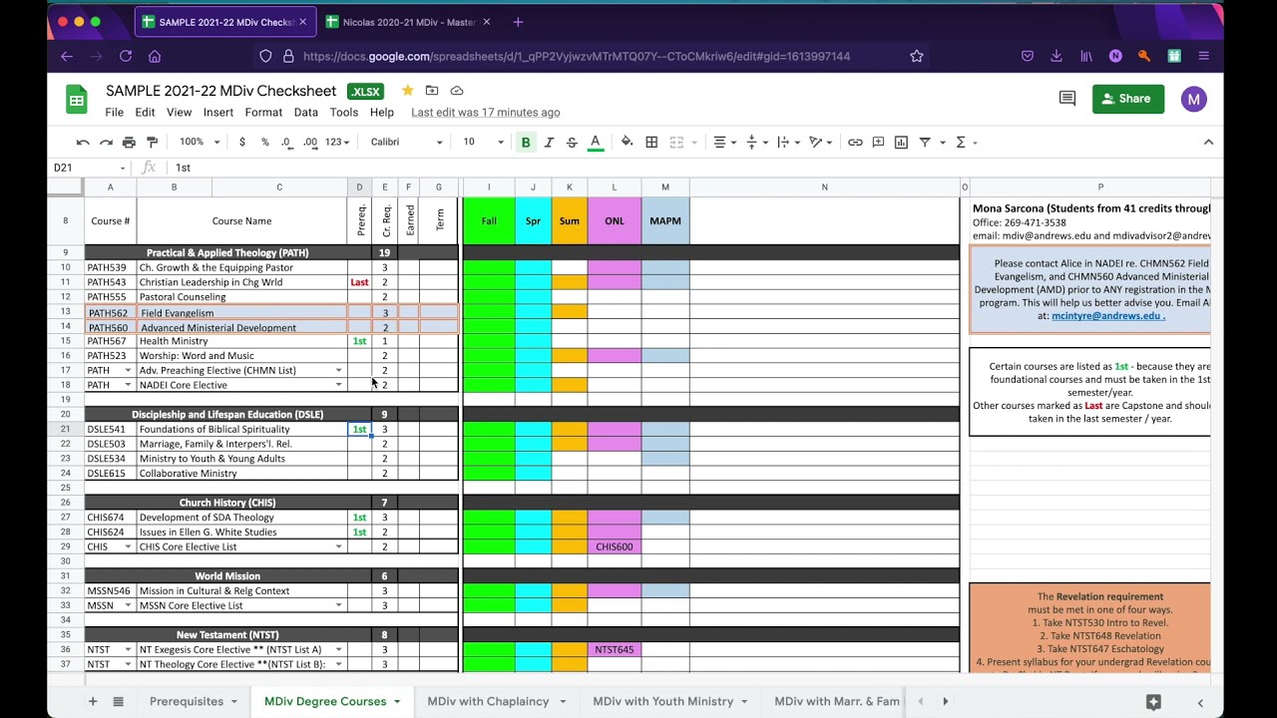Move the document to a folder
The height and width of the screenshot is (718, 1277).
(x=432, y=91)
